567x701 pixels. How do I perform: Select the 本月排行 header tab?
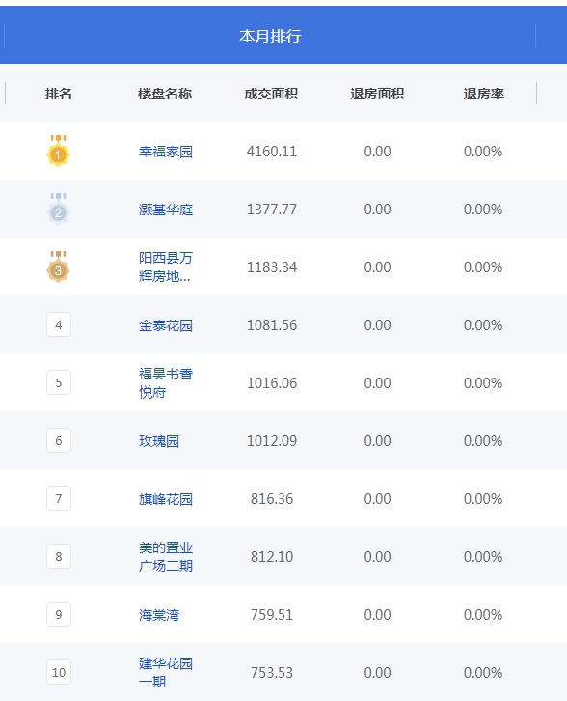pos(270,36)
